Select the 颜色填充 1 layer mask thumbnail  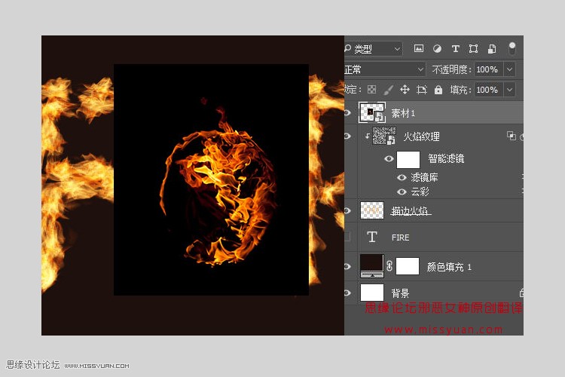coord(408,266)
